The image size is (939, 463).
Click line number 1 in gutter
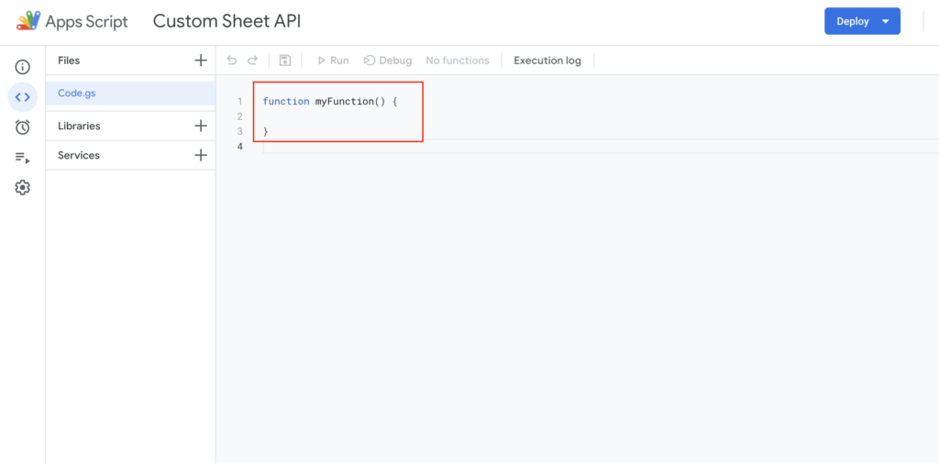point(239,102)
